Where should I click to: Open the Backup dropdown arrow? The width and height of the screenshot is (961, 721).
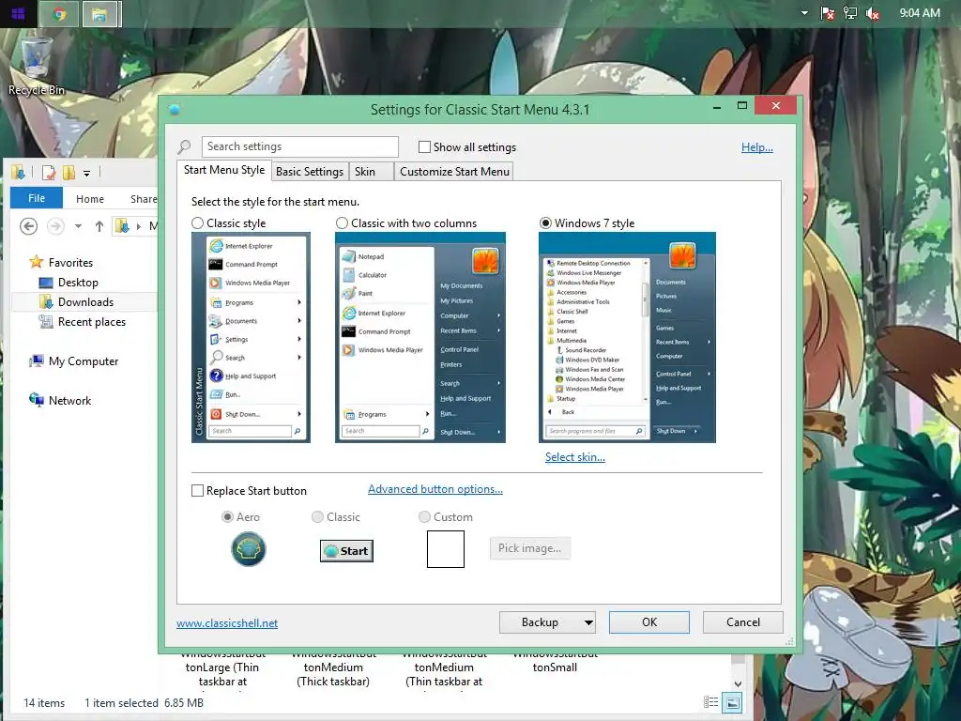coord(588,622)
